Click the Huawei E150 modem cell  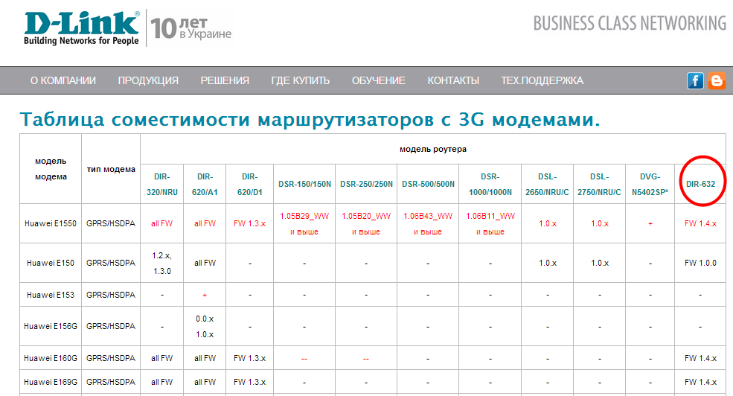(x=51, y=263)
